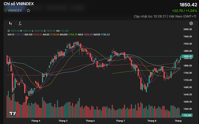The height and width of the screenshot is (124, 199).
Task: Click the MA10 1797.24 indicator legend
Action: [x=16, y=35]
